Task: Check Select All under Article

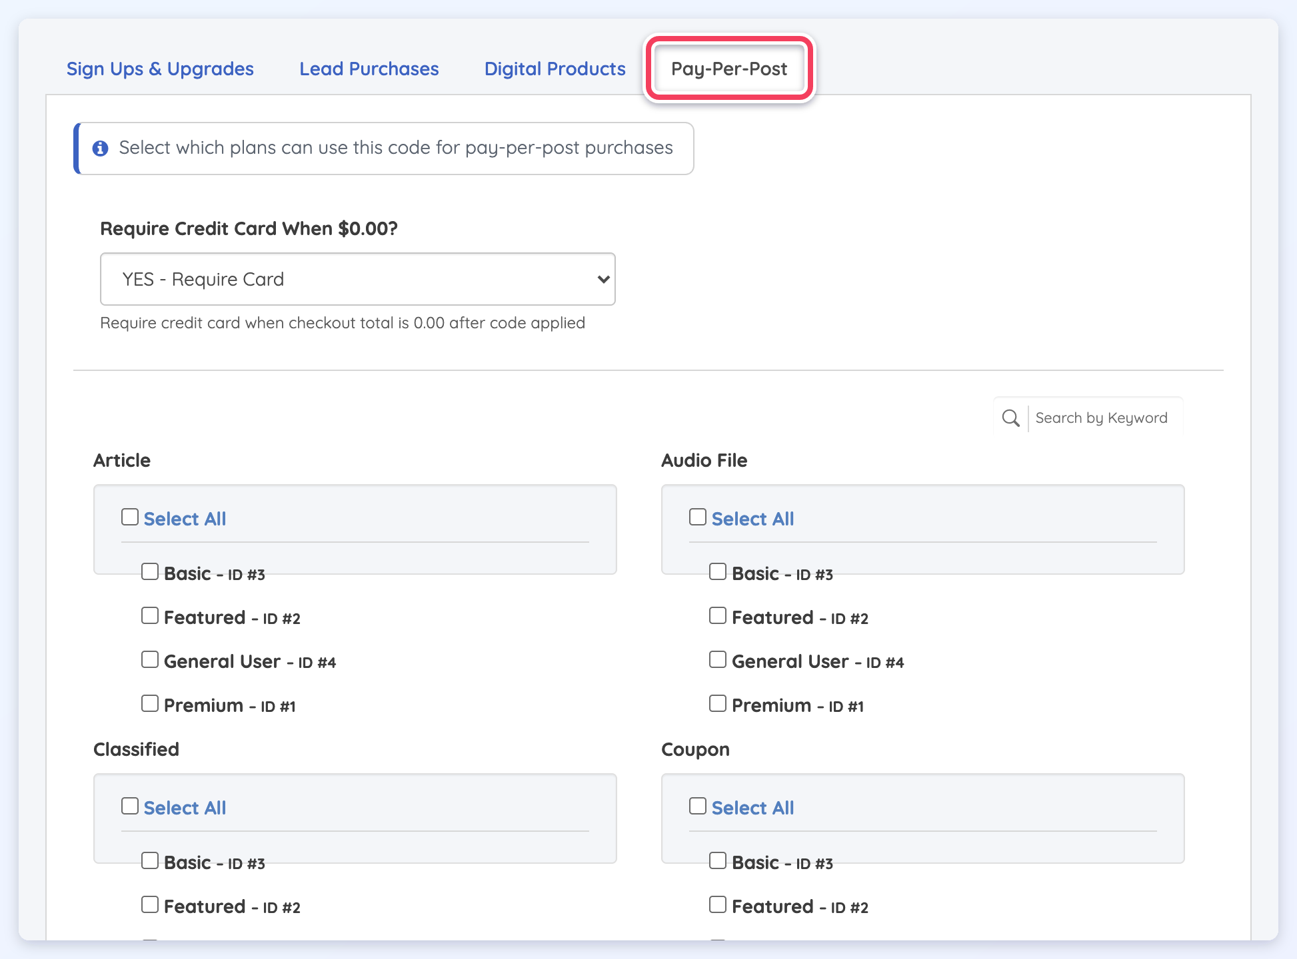Action: pos(130,517)
